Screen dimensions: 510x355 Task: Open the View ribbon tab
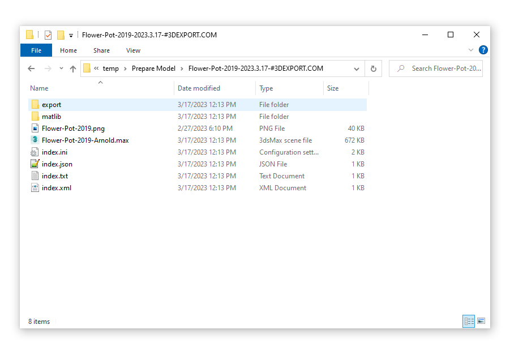(134, 50)
